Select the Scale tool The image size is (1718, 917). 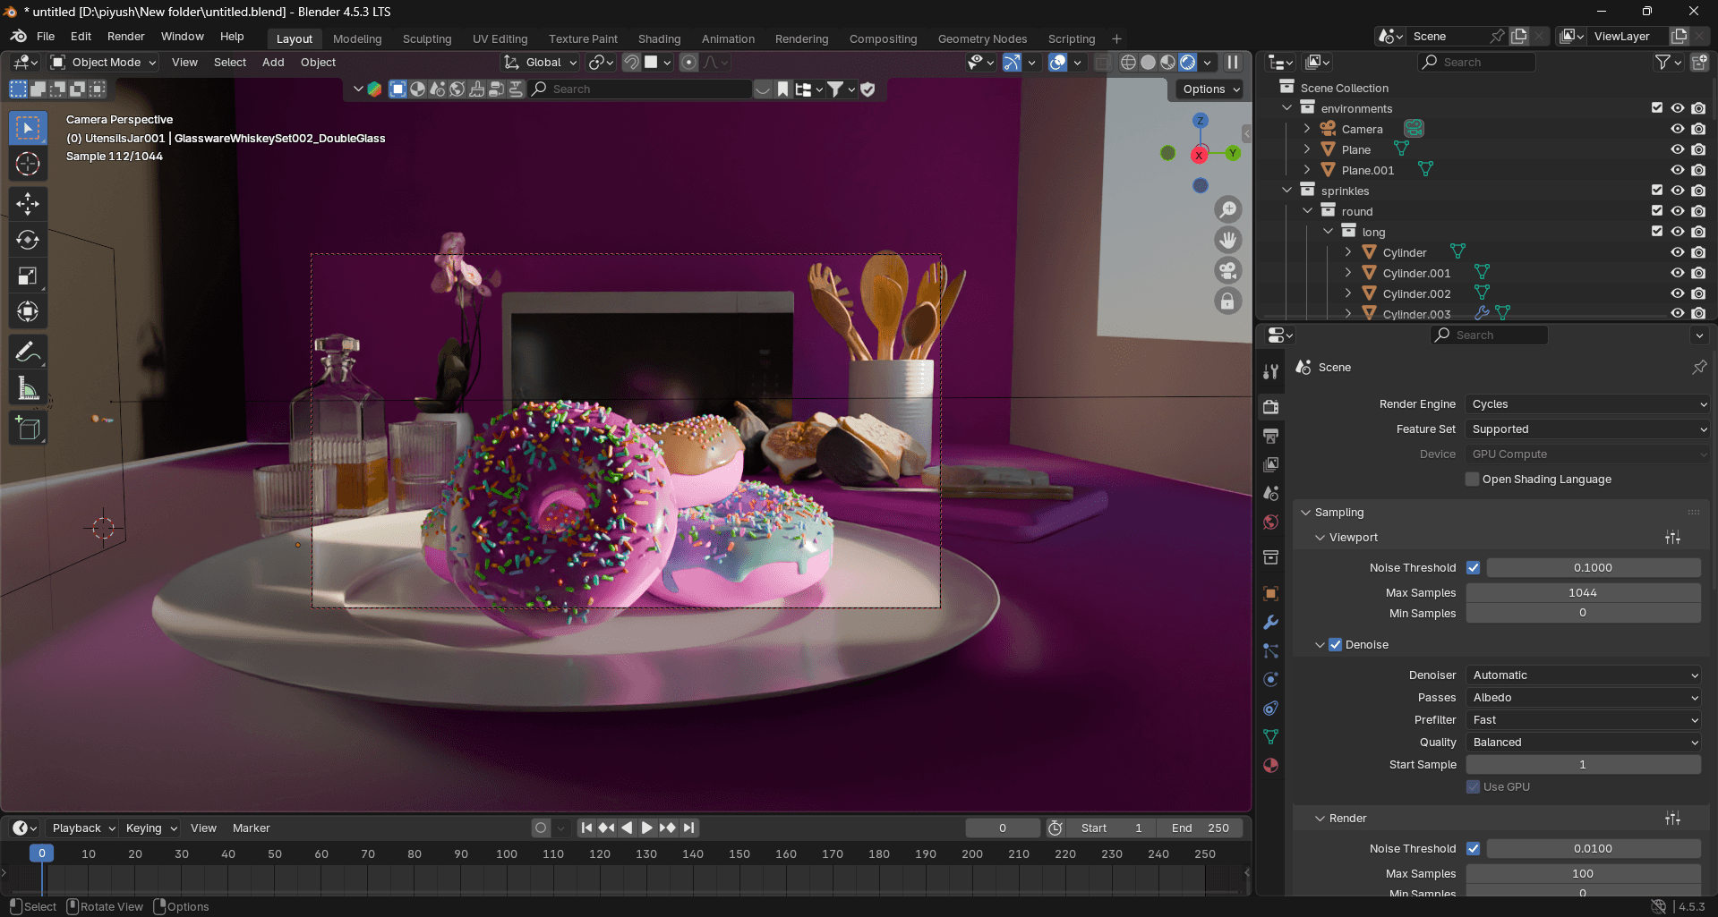tap(28, 276)
